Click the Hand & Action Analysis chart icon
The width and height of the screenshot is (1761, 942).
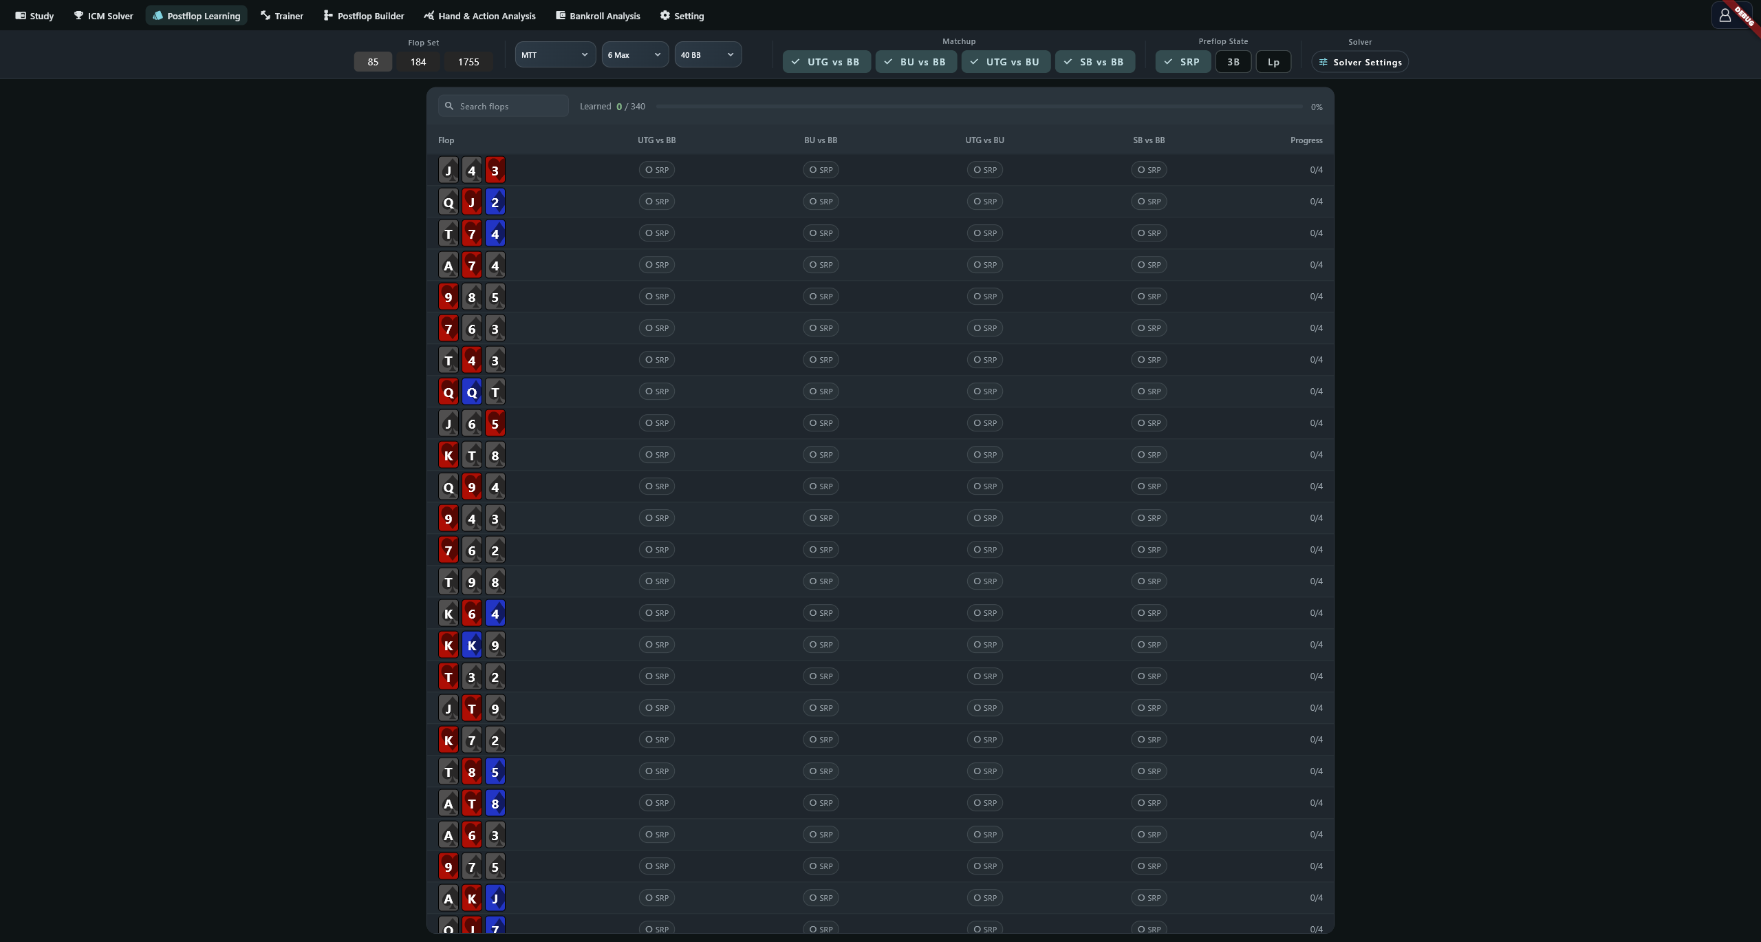[x=429, y=15]
